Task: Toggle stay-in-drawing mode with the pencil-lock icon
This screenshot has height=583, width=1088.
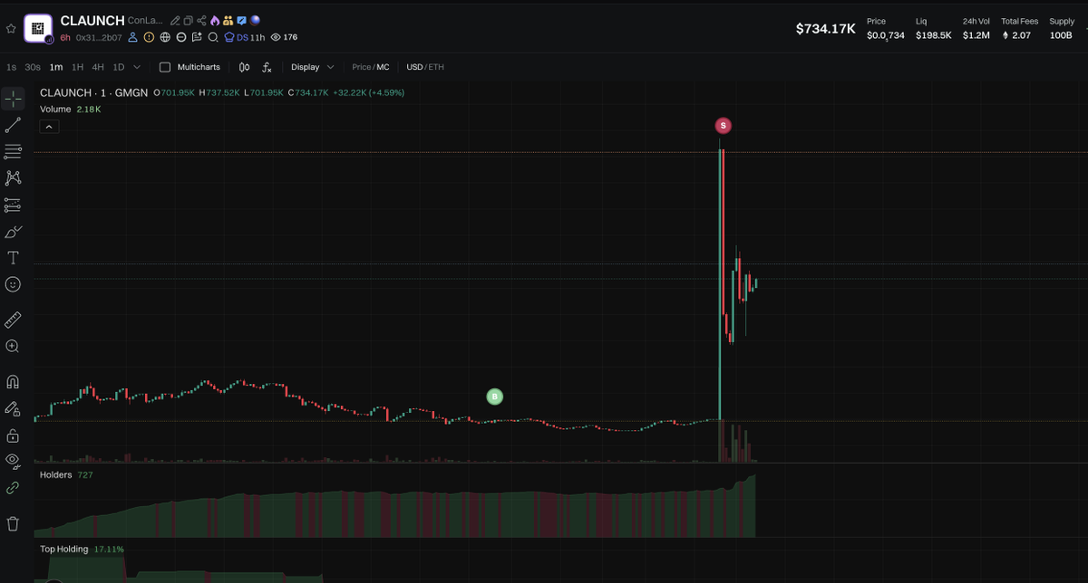Action: [x=13, y=408]
